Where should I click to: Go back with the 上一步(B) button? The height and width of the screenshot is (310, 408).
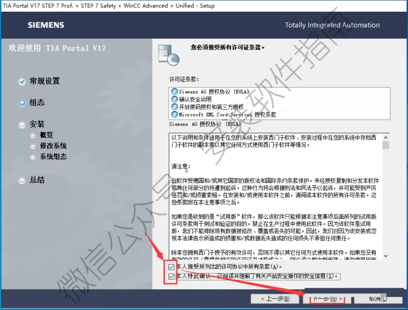click(275, 299)
